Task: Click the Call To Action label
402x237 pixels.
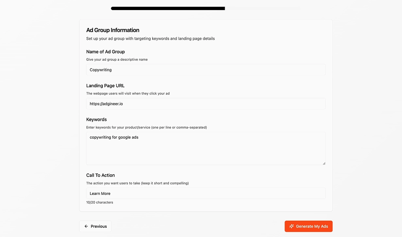Action: [100, 175]
